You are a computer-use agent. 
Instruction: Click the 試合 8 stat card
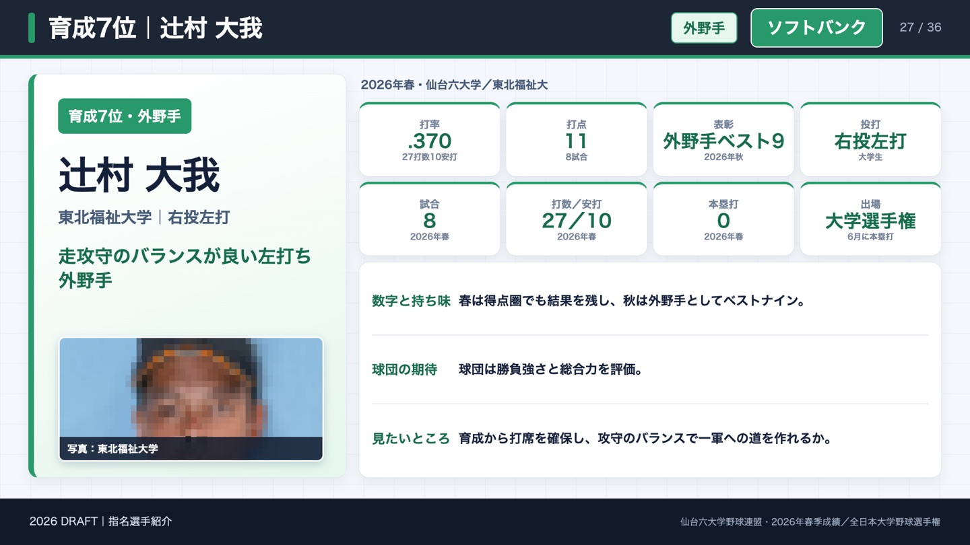coord(430,219)
